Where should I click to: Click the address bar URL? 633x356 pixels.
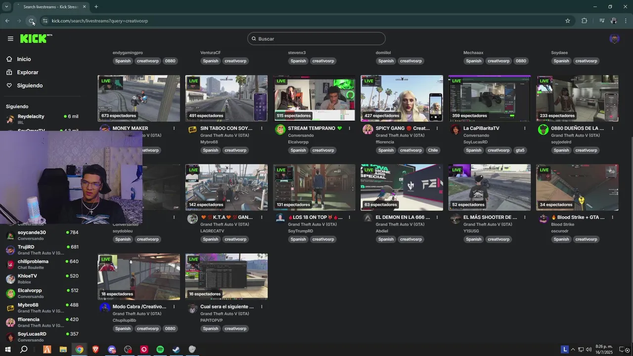(100, 21)
